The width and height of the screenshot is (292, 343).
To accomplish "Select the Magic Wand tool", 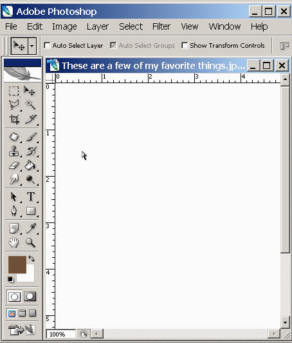I will click(30, 104).
